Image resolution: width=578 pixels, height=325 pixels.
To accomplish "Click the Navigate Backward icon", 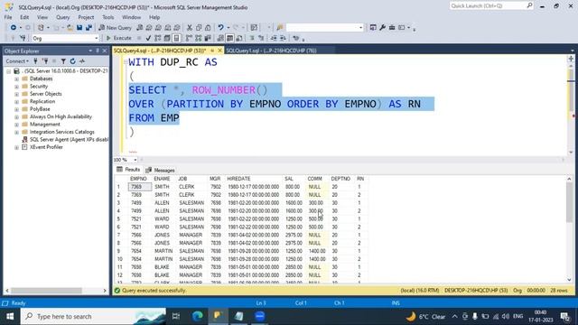I will tap(14, 28).
